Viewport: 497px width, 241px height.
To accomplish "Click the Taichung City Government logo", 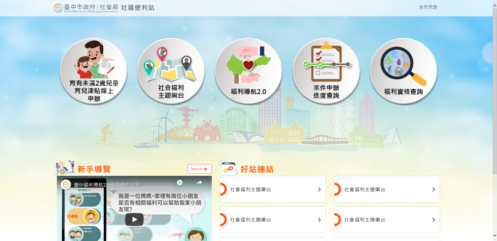I will pos(86,8).
